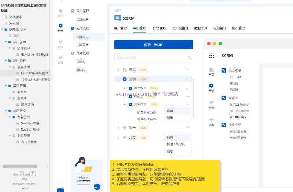Switch to the 数据字典 tab
The height and width of the screenshot is (192, 293).
(x=201, y=28)
